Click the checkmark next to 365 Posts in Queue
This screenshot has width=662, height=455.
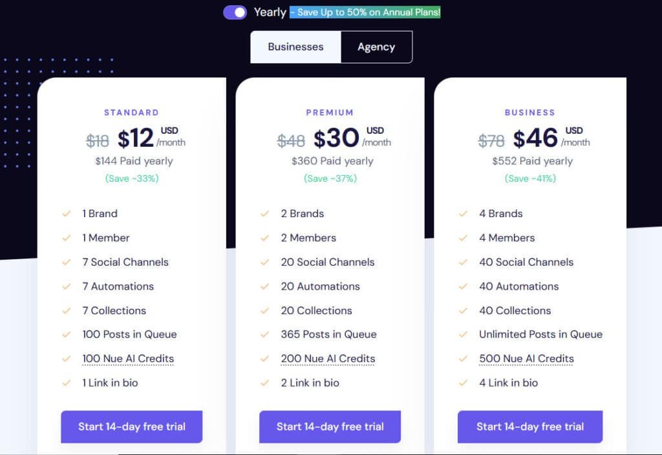click(265, 334)
